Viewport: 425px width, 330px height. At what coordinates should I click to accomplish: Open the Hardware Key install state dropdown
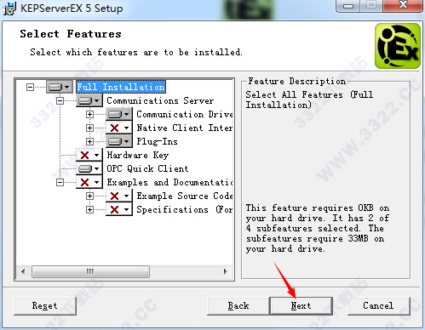point(89,155)
